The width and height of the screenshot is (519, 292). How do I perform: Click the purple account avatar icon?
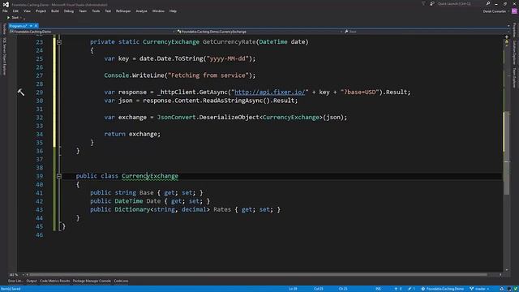514,11
